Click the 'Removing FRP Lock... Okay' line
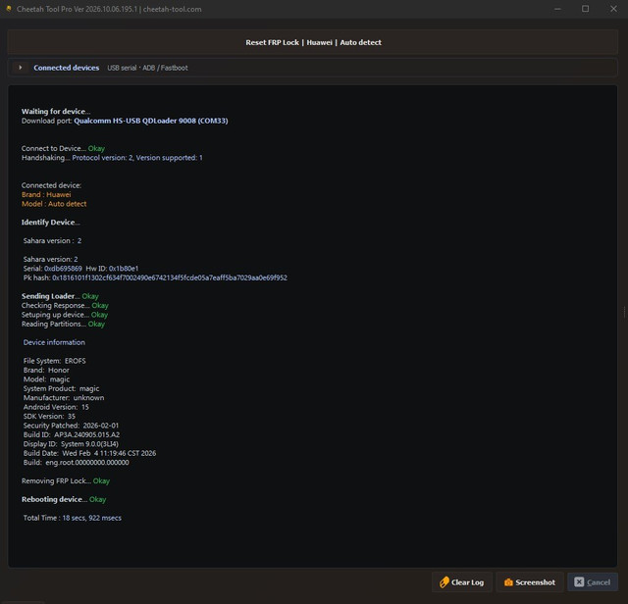This screenshot has height=604, width=628. pos(66,480)
